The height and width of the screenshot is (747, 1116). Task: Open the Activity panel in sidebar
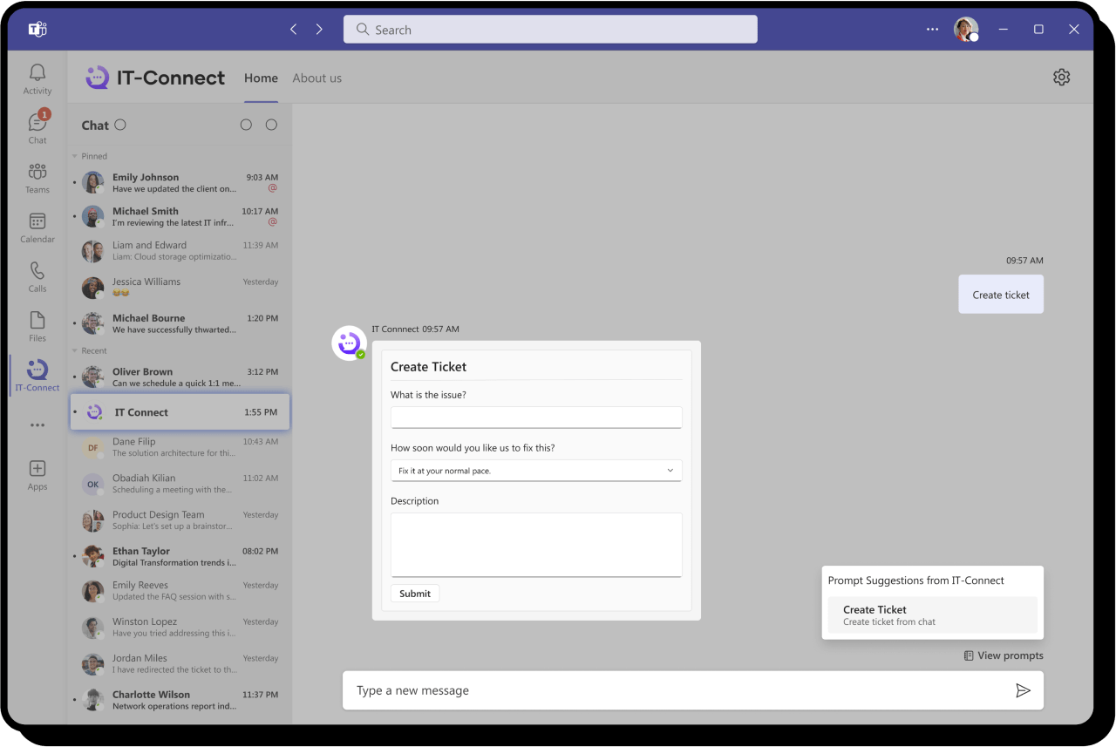[x=37, y=78]
